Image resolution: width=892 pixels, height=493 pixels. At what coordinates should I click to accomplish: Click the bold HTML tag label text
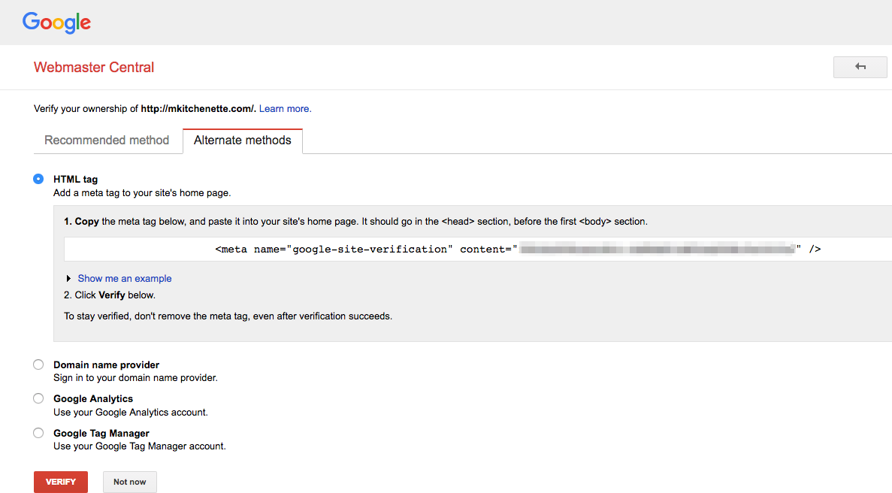tap(76, 179)
